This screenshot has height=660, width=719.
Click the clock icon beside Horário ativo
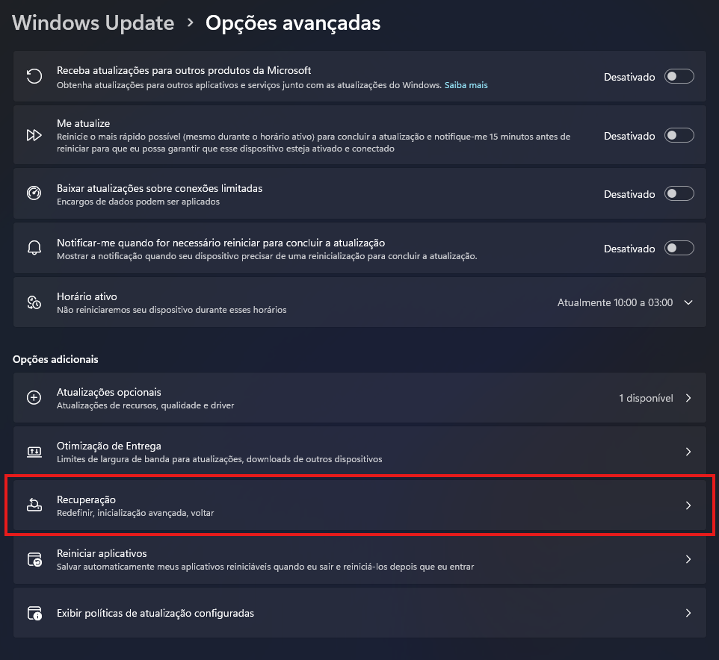pos(34,302)
